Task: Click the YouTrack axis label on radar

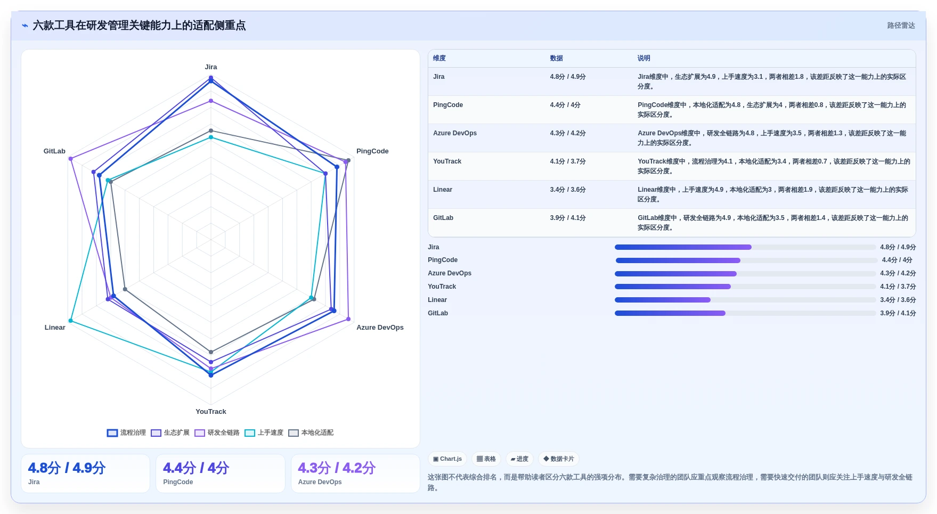Action: [x=211, y=412]
